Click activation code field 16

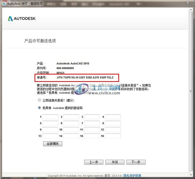113,136
